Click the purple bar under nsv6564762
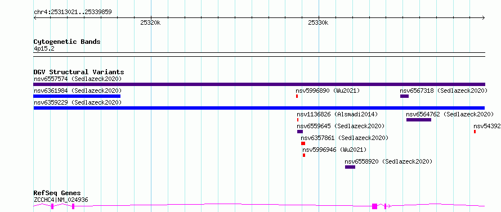Viewport: 501px width, 212px height. 419,120
